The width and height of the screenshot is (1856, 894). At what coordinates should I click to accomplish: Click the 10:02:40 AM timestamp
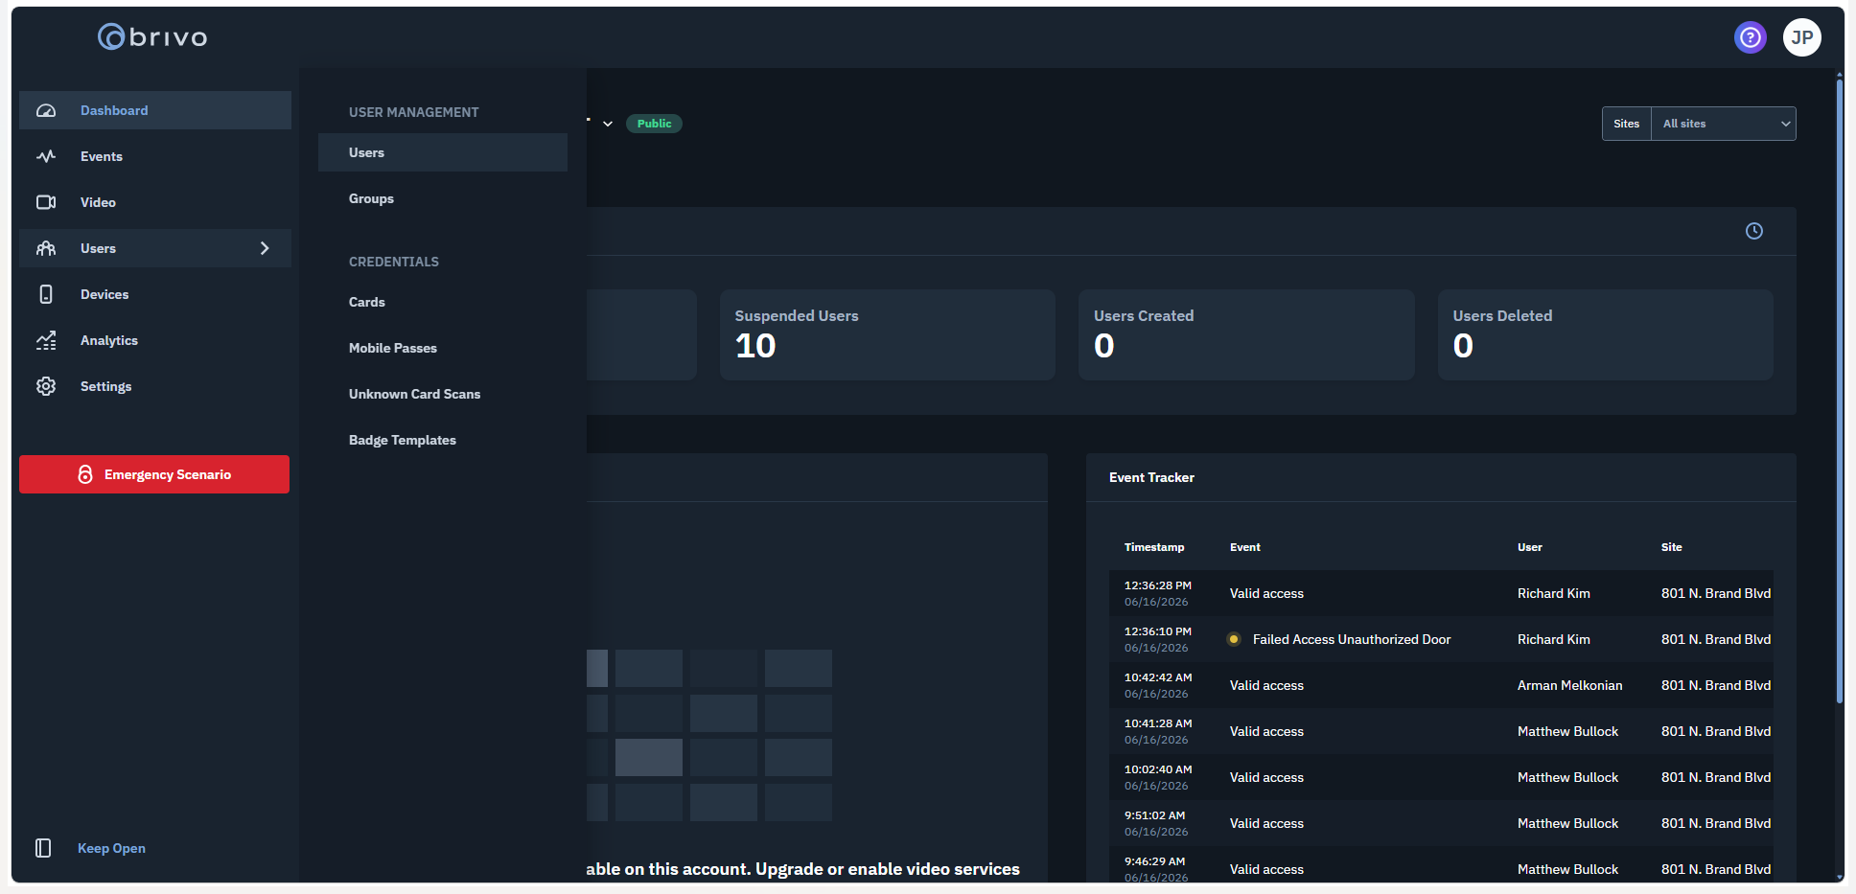click(x=1158, y=769)
